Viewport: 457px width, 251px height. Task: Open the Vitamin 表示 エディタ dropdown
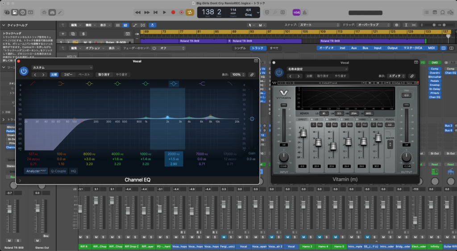(397, 76)
